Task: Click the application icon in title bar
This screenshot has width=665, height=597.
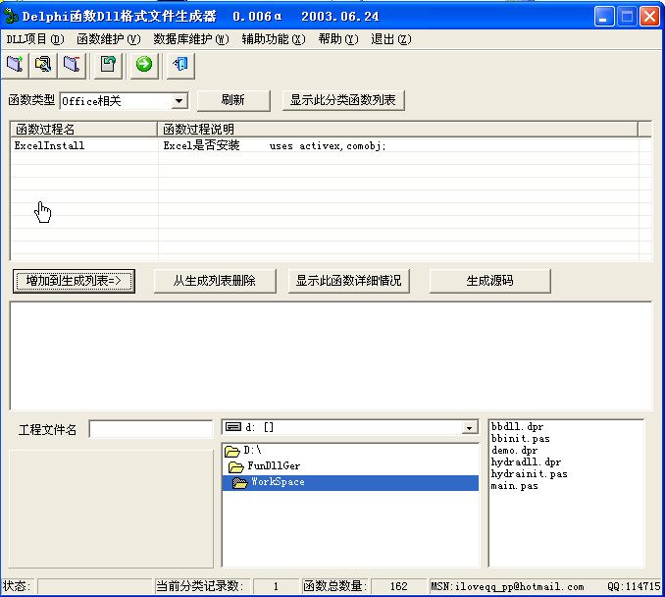Action: click(11, 16)
